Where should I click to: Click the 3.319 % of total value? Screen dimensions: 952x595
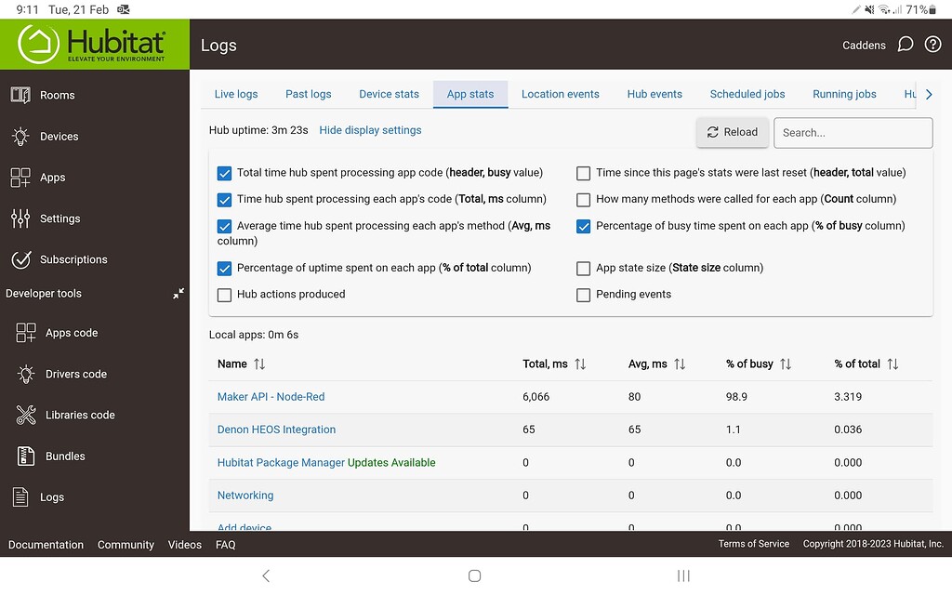pos(848,396)
